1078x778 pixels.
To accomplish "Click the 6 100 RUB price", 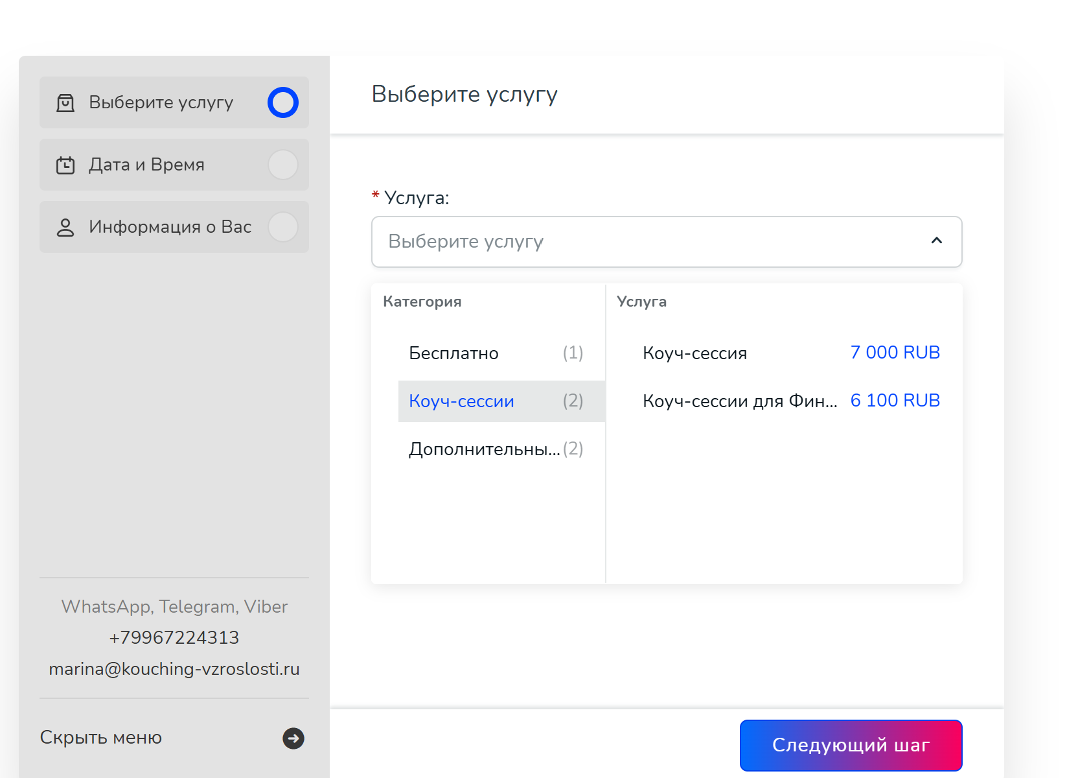I will (x=895, y=401).
